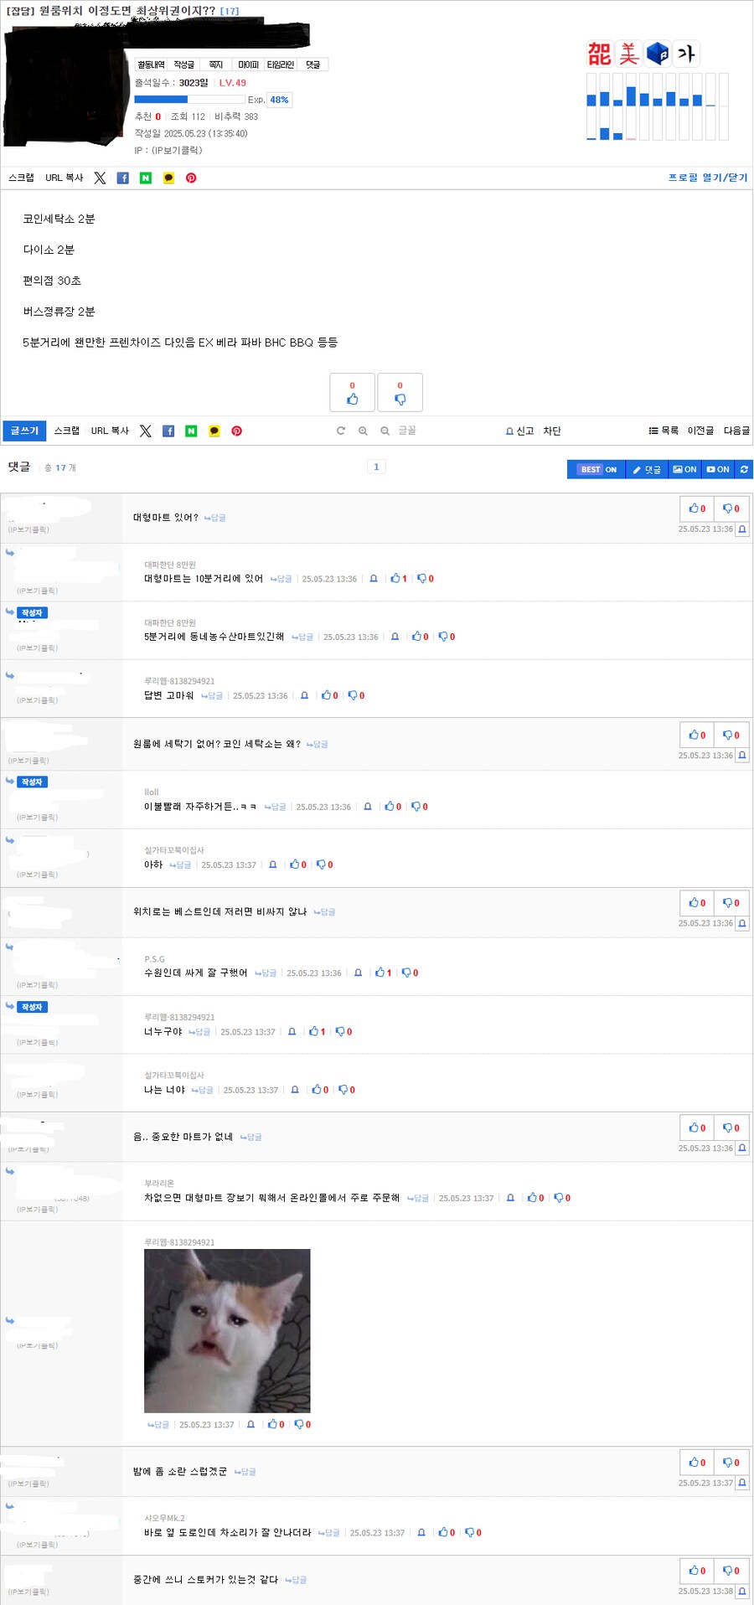Reply to '위치로는 베스트인데' via 답글

click(x=324, y=912)
